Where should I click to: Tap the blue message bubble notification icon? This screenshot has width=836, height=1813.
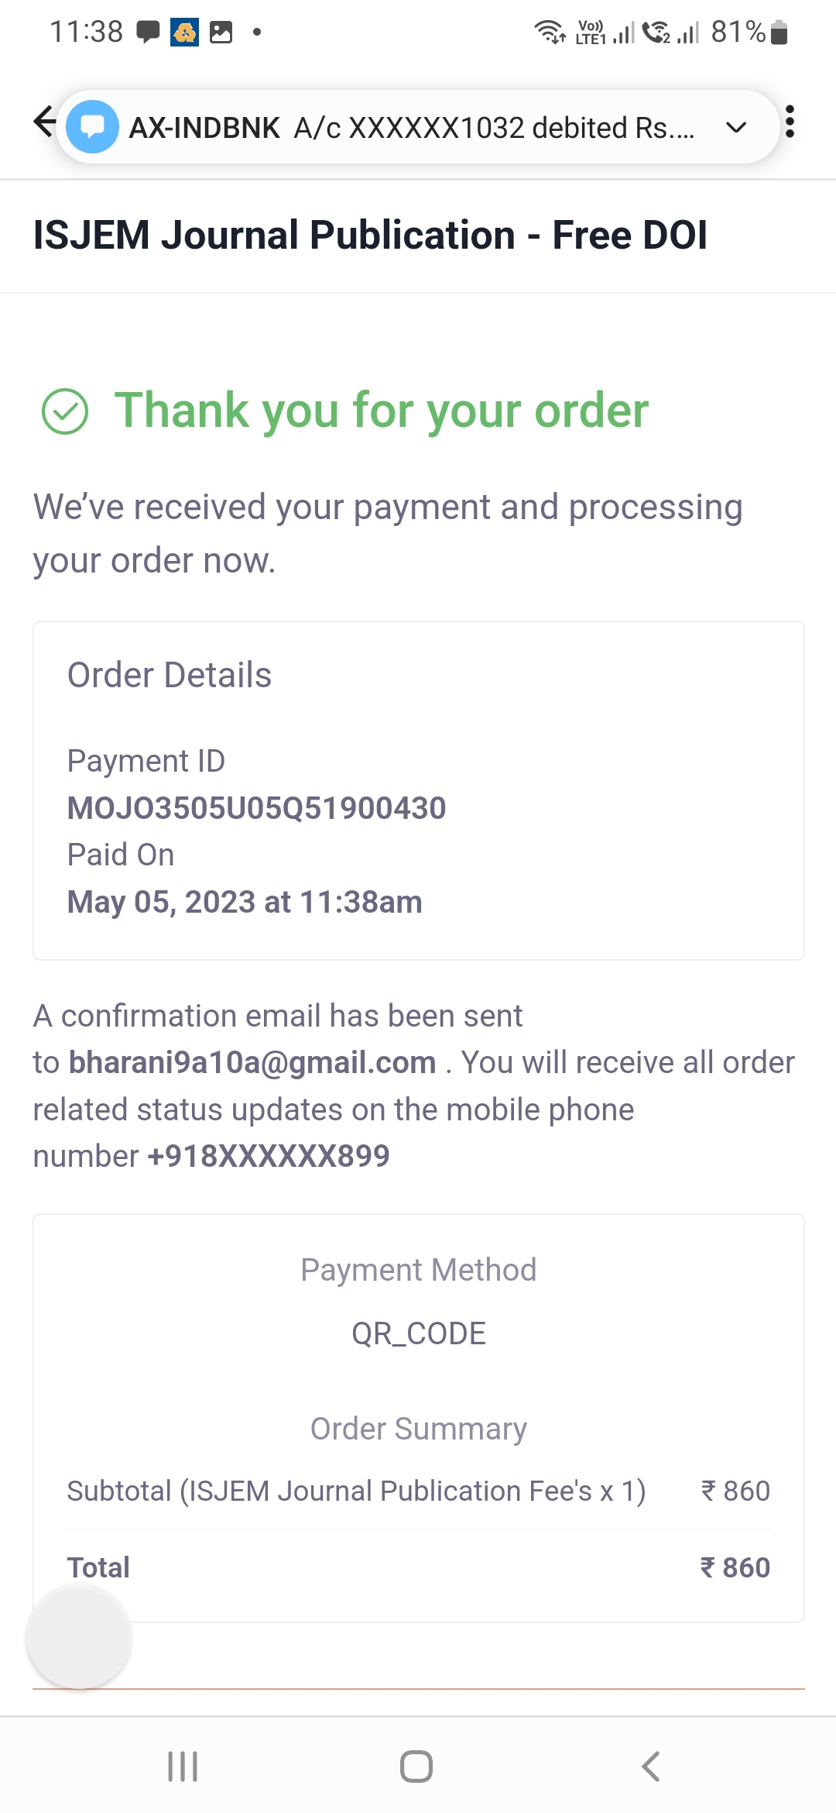click(93, 126)
